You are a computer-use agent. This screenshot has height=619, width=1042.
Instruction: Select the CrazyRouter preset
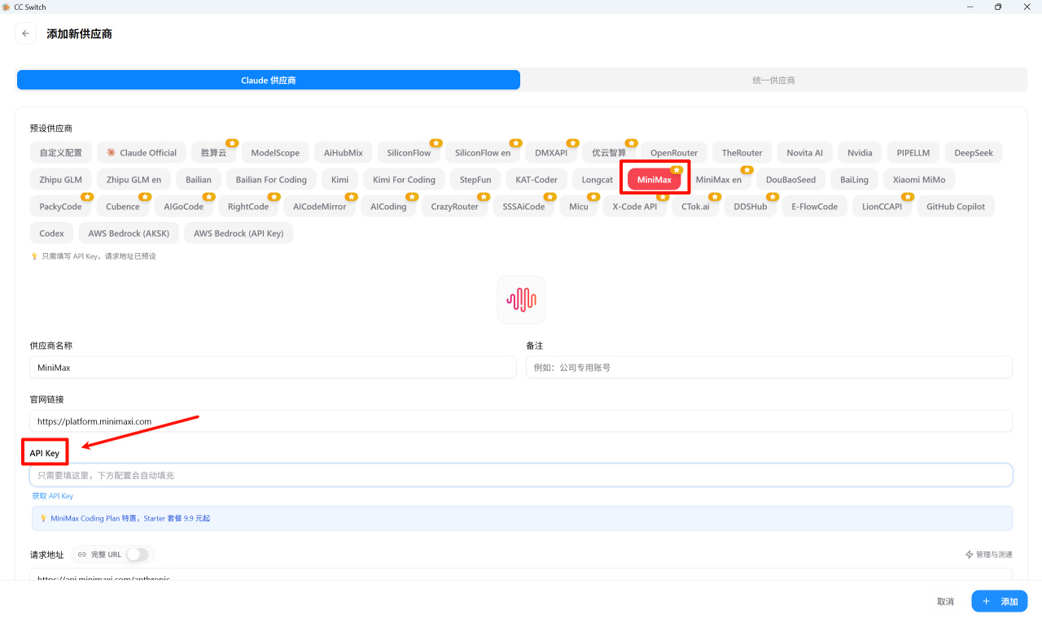(455, 207)
